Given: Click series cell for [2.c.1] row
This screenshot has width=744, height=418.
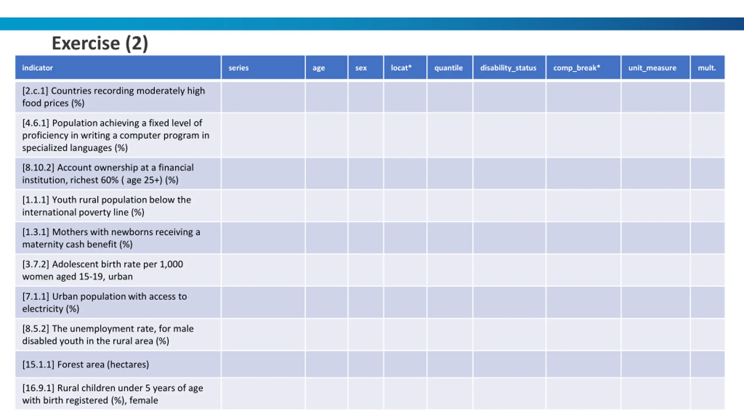Looking at the screenshot, I should click(263, 97).
